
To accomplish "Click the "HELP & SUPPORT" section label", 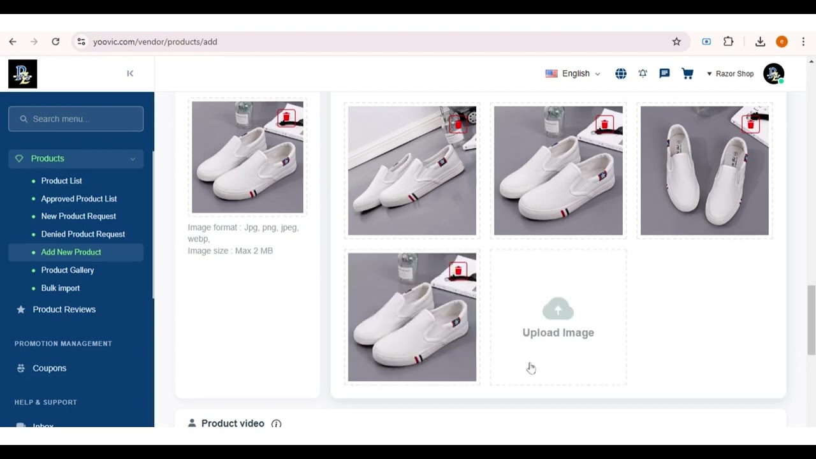I will click(x=46, y=402).
